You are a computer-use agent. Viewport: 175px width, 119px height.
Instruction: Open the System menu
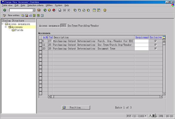tap(59, 5)
